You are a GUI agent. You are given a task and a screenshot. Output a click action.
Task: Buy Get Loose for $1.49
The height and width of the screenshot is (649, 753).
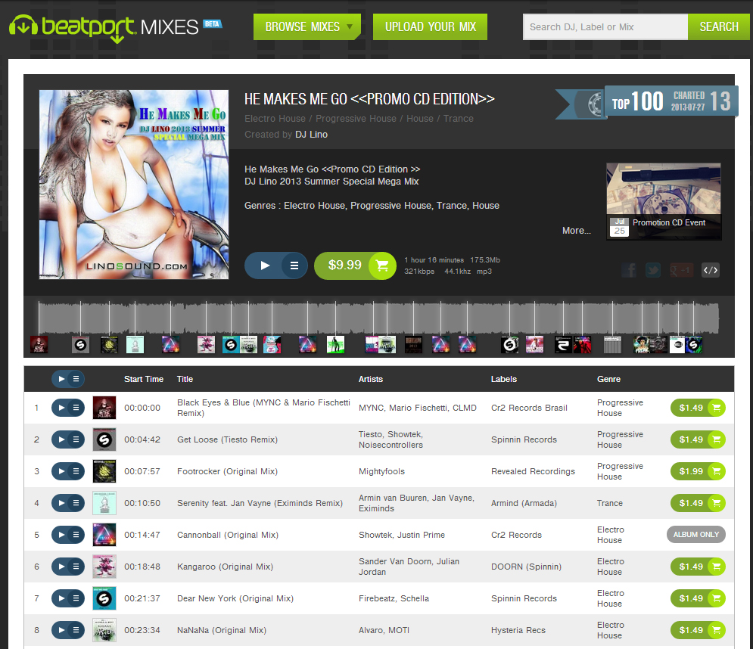698,439
